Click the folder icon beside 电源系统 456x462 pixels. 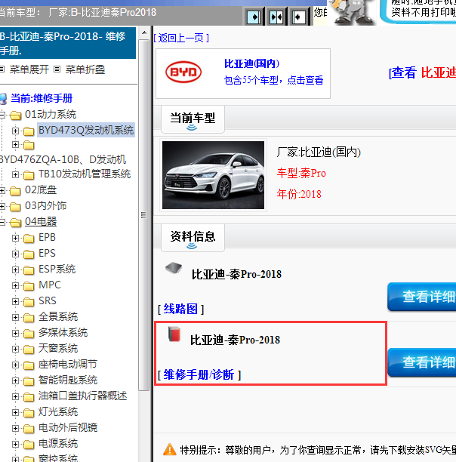point(29,445)
